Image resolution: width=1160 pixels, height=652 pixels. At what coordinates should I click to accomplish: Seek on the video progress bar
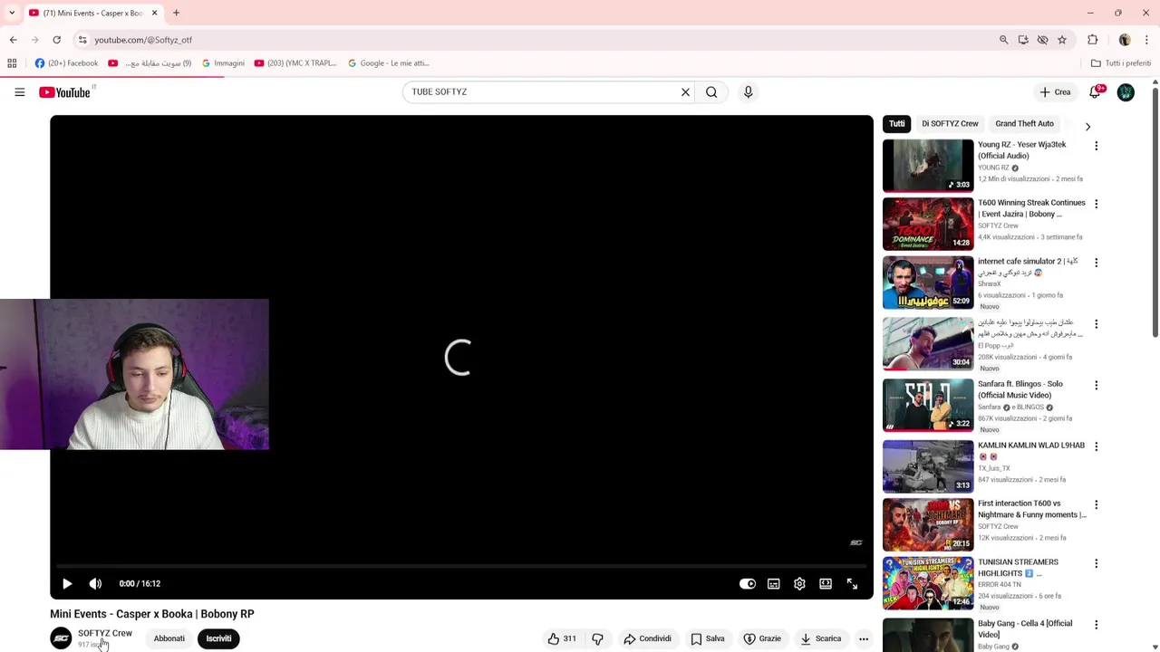click(x=461, y=566)
